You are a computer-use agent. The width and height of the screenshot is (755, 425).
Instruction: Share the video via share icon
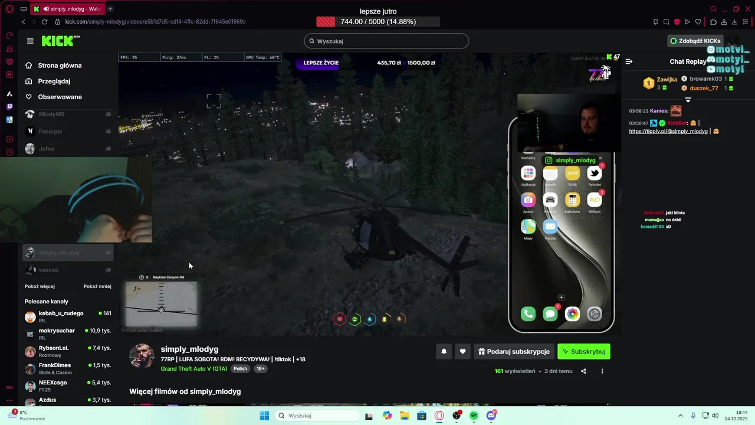pos(583,371)
